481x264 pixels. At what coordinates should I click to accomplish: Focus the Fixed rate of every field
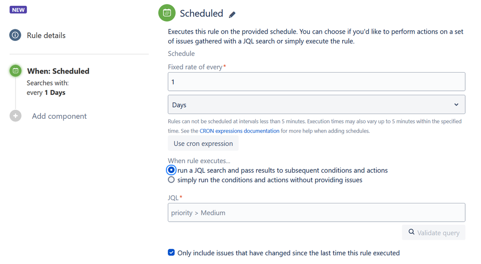316,82
